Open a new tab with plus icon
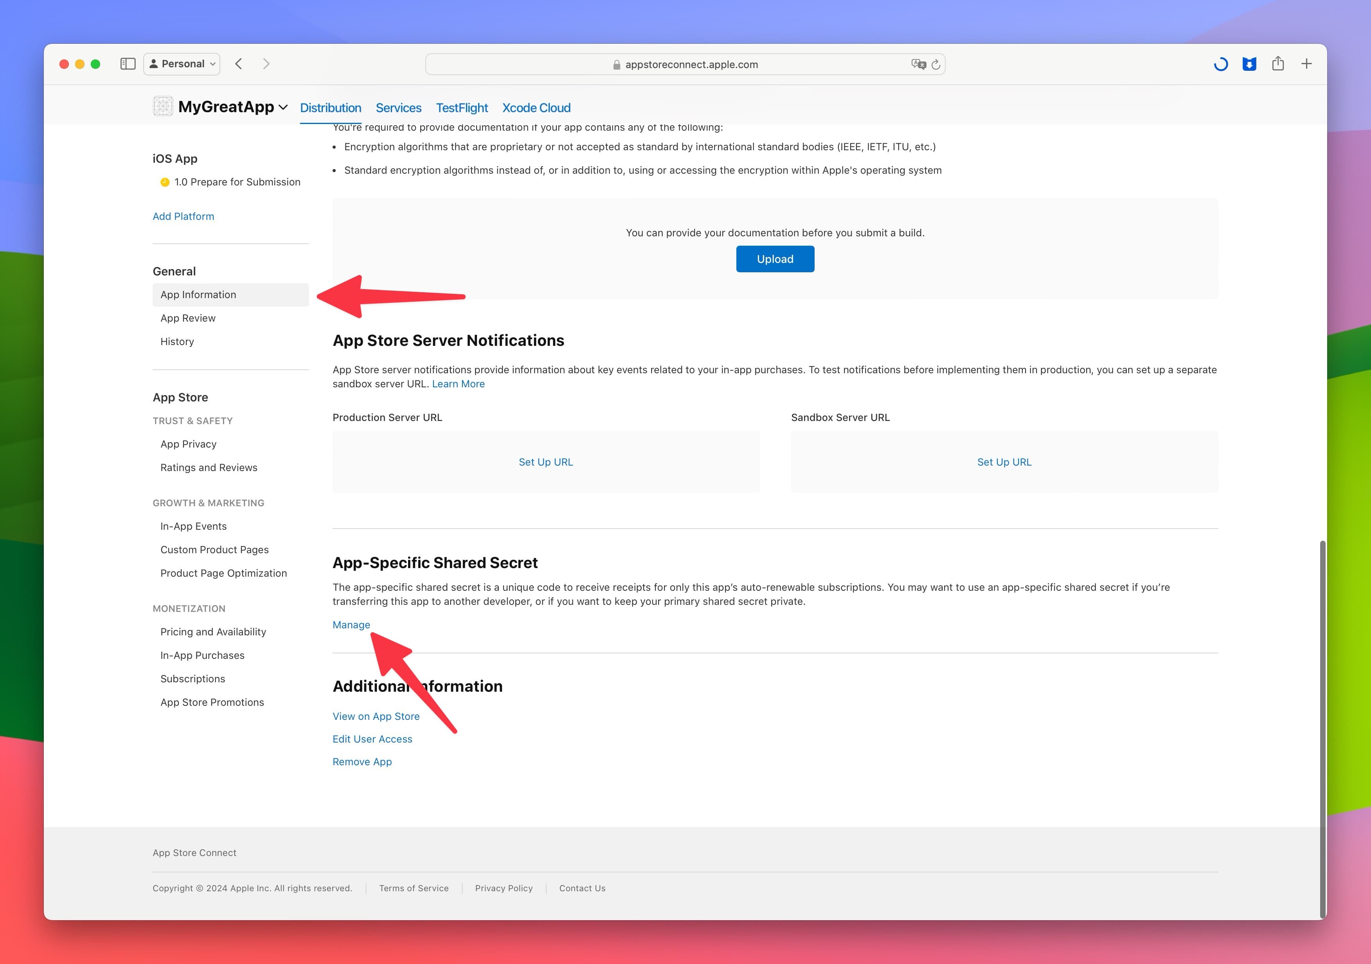Viewport: 1371px width, 964px height. [1306, 64]
